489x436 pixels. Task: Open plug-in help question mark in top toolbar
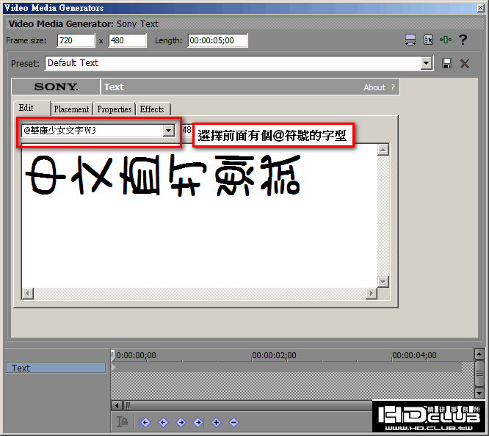[x=463, y=40]
